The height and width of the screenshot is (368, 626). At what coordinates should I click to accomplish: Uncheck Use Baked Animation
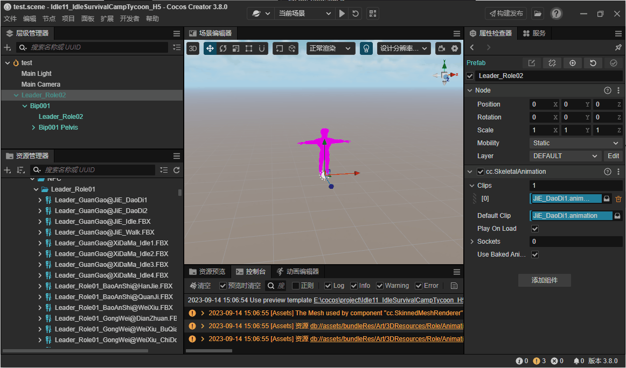coord(535,254)
